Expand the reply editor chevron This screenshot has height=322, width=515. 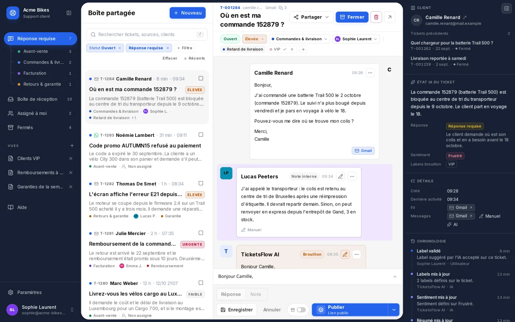(395, 277)
